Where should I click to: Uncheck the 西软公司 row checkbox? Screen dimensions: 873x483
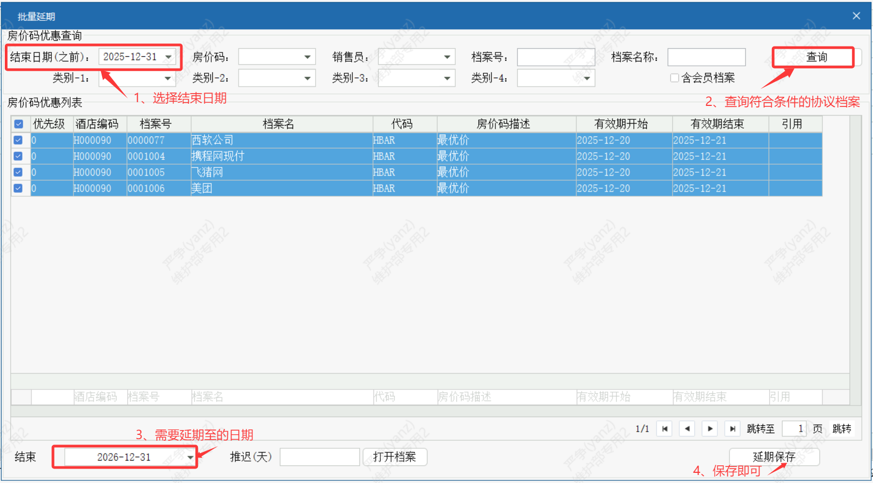tap(18, 140)
